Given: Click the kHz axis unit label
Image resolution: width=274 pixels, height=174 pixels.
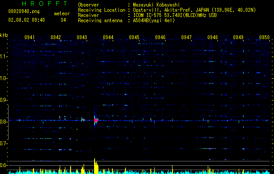Looking at the screenshot, I should 4,35.
